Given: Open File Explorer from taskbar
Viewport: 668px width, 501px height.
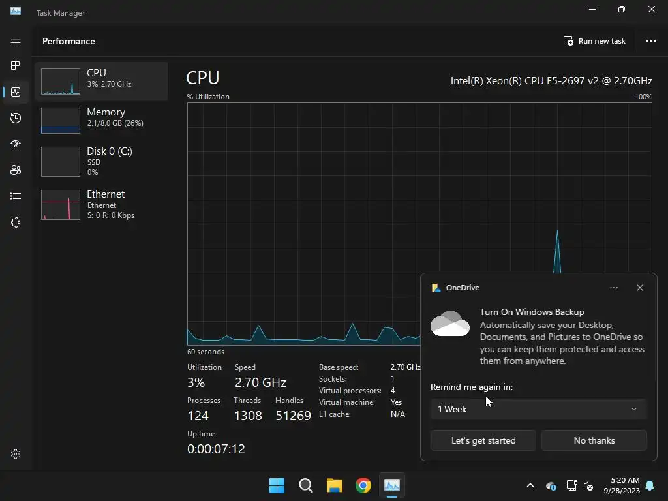Looking at the screenshot, I should point(335,485).
